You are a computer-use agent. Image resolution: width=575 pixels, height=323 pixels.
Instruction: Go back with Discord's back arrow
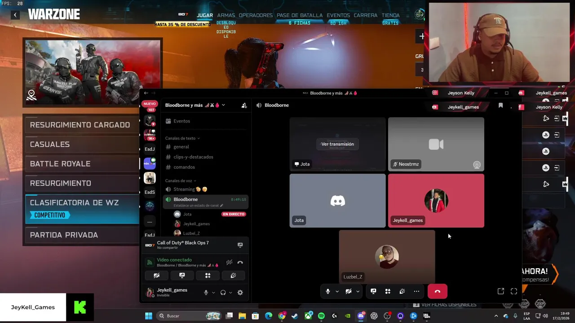(x=146, y=93)
